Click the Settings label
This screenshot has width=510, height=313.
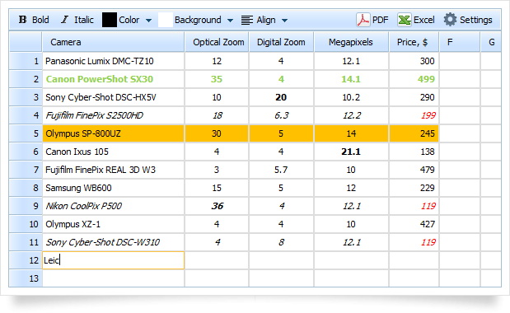(476, 20)
